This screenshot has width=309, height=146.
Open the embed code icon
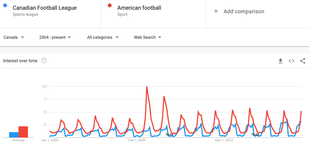coord(292,61)
